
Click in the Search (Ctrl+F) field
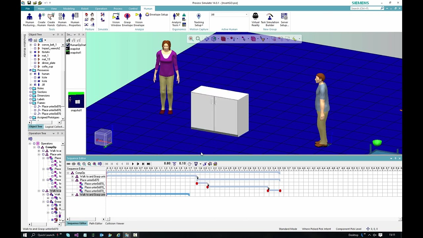tap(365, 8)
